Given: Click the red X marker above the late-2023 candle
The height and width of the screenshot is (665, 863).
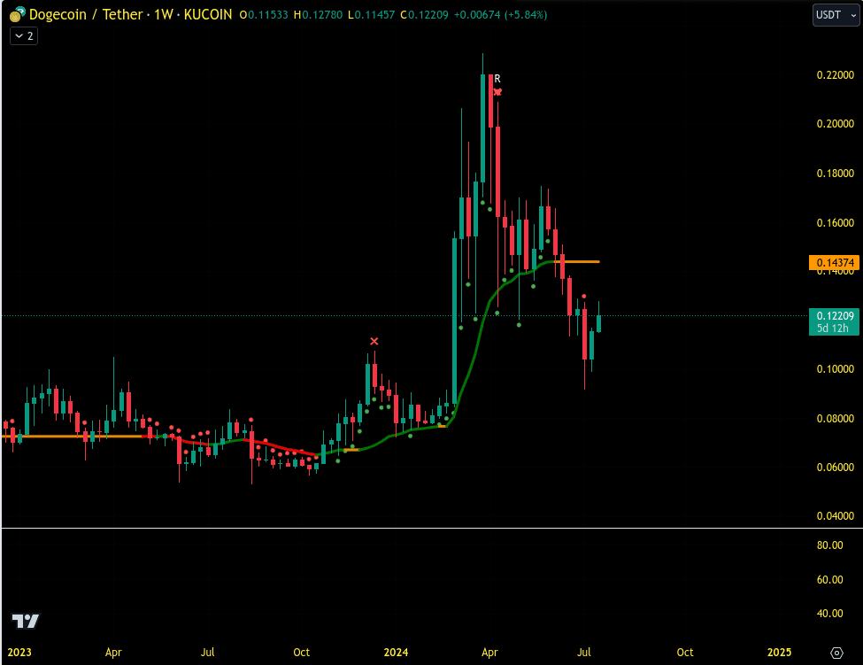Looking at the screenshot, I should click(x=374, y=341).
